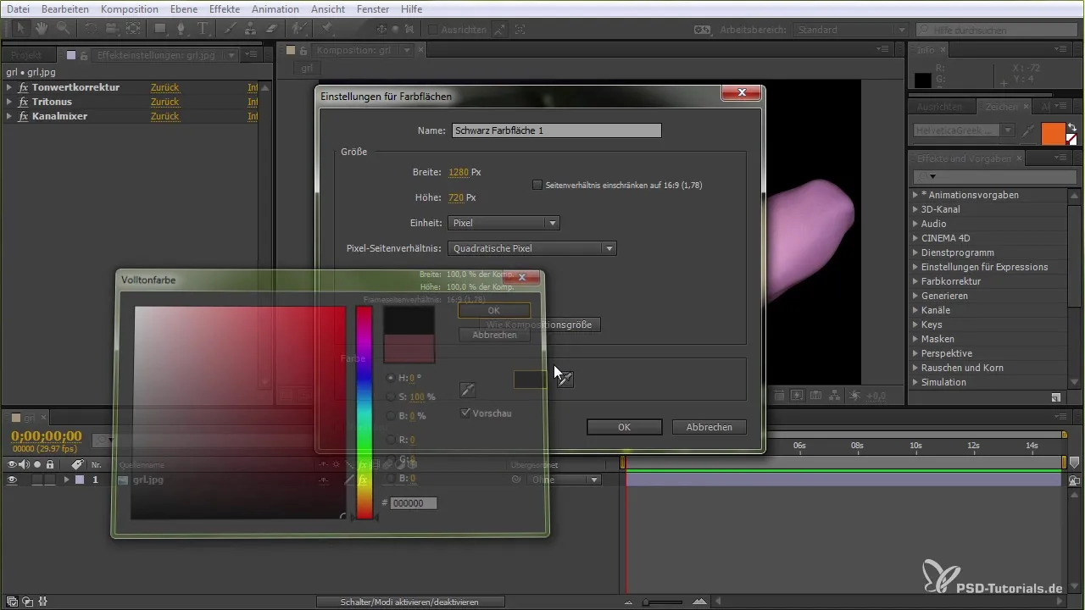Click Abbrechen in the Volltonfarbe dialog
1085x610 pixels.
[494, 335]
